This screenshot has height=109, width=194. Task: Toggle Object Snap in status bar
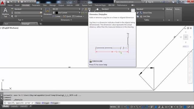tap(146, 107)
